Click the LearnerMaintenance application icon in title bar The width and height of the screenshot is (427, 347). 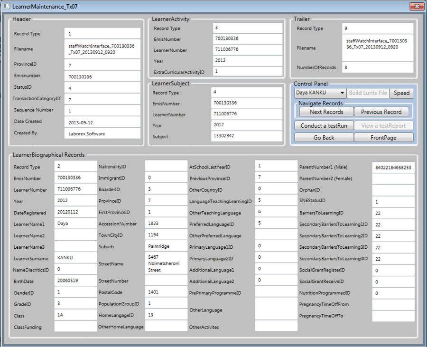click(x=7, y=6)
